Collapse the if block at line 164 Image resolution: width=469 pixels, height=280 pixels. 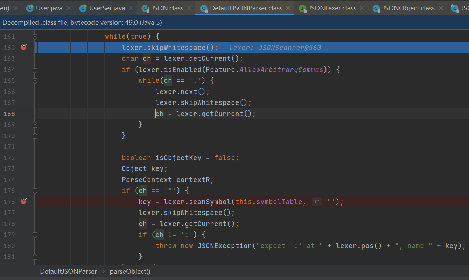35,70
